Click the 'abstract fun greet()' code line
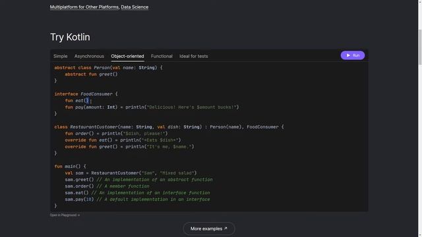This screenshot has height=237, width=422. click(x=91, y=74)
